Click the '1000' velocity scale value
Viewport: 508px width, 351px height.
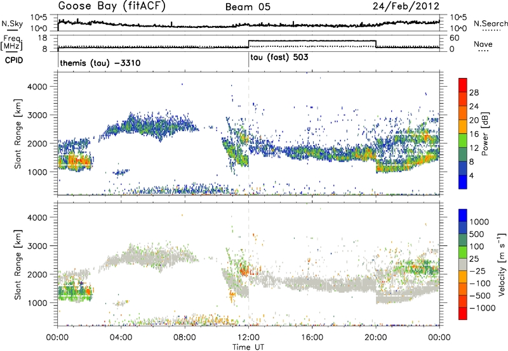tap(479, 222)
